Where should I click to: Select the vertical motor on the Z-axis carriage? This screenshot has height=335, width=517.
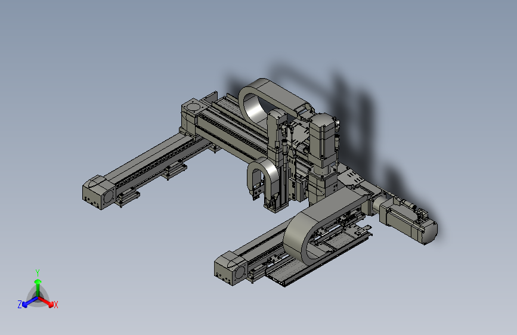pos(324,141)
